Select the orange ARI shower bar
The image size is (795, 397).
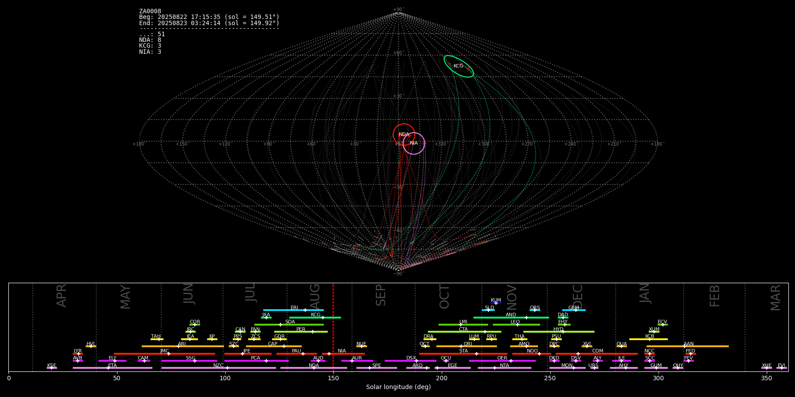pos(183,346)
